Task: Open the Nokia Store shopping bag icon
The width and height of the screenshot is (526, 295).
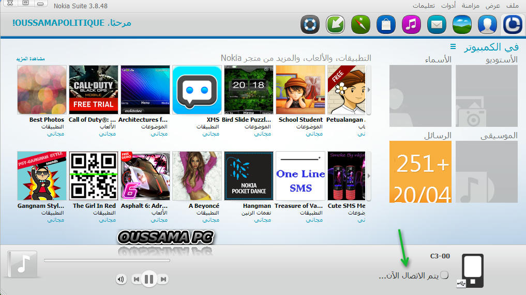Action: [386, 24]
